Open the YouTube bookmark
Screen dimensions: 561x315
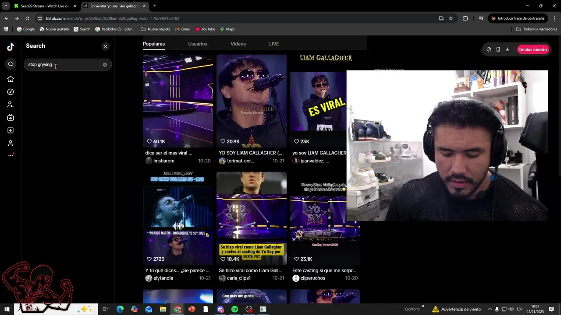click(205, 29)
